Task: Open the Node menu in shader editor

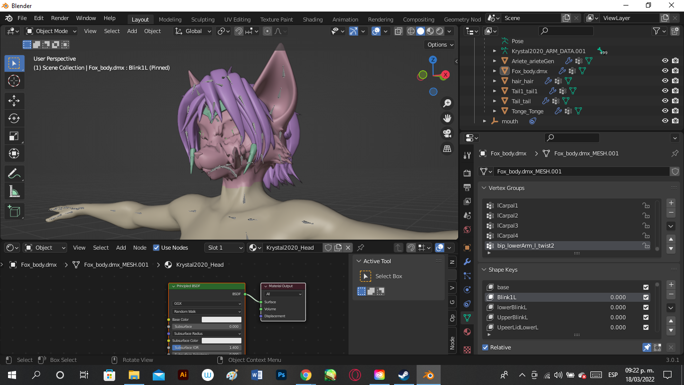Action: (x=140, y=248)
